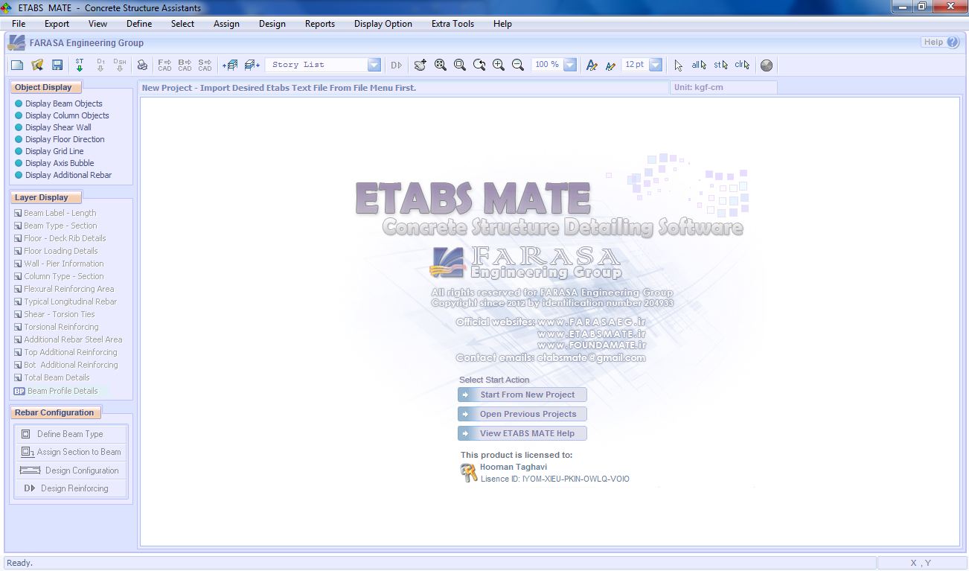The height and width of the screenshot is (571, 969).
Task: Click Open Previous Projects button
Action: coord(522,414)
